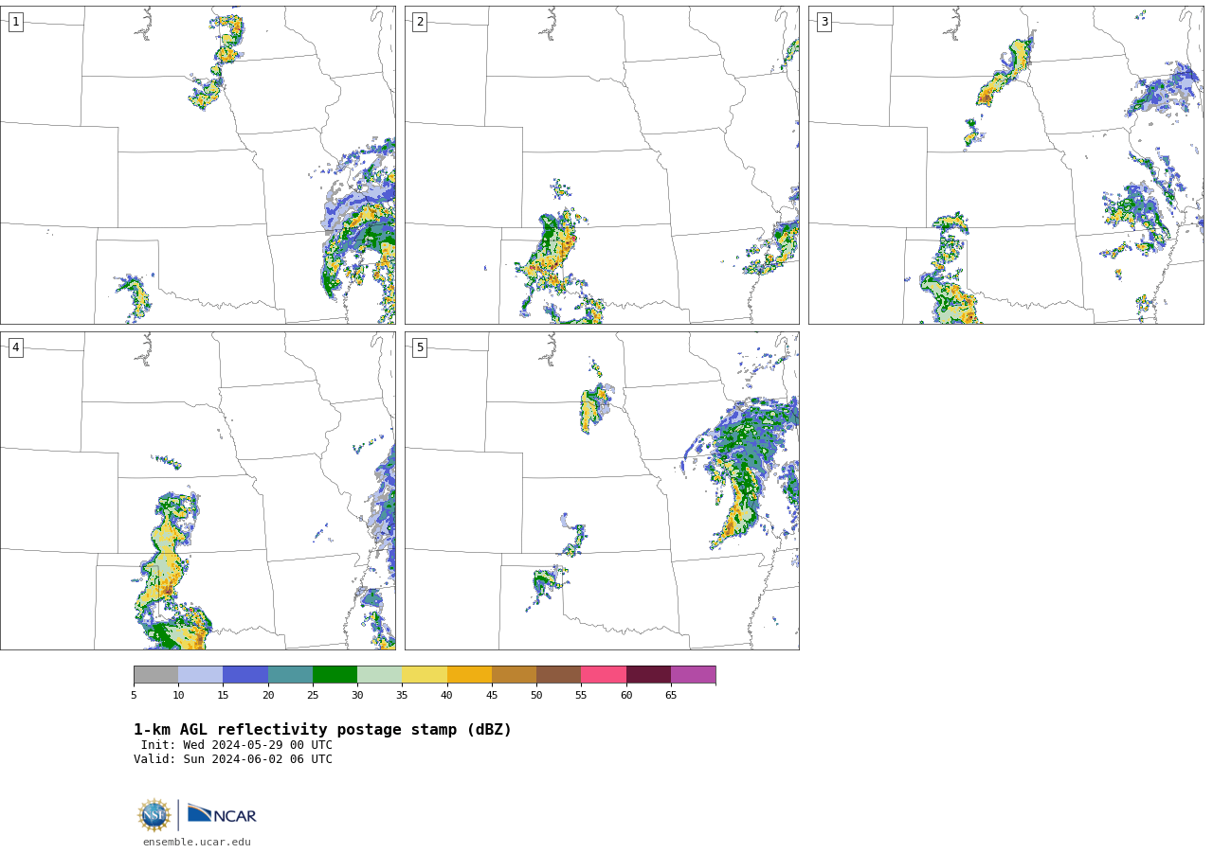The width and height of the screenshot is (1213, 853).
Task: Click the Init date line
Action: (x=237, y=745)
